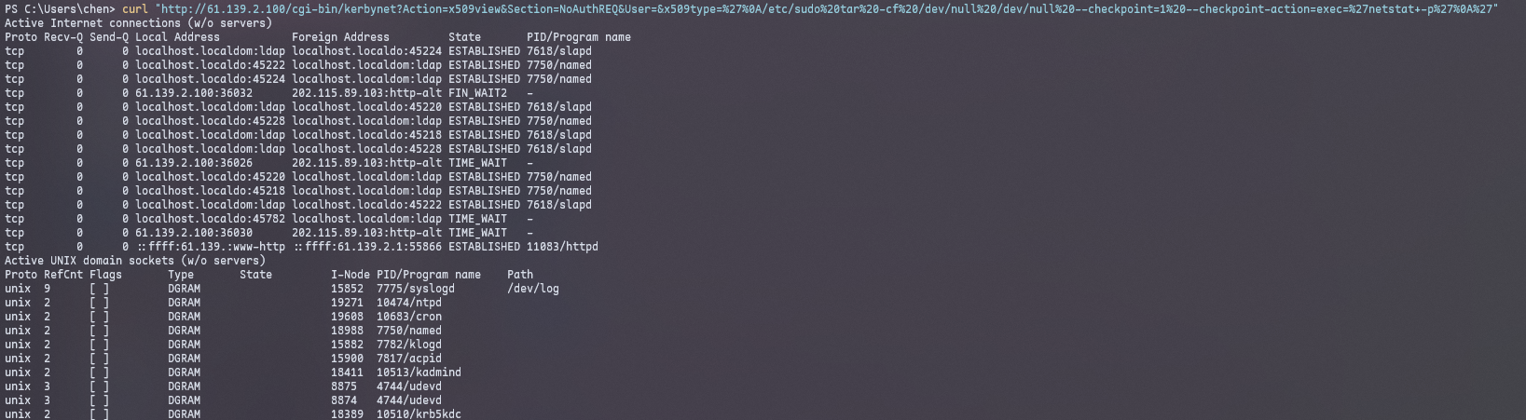Image resolution: width=1526 pixels, height=420 pixels.
Task: Click the URL string after curl
Action: click(x=827, y=9)
